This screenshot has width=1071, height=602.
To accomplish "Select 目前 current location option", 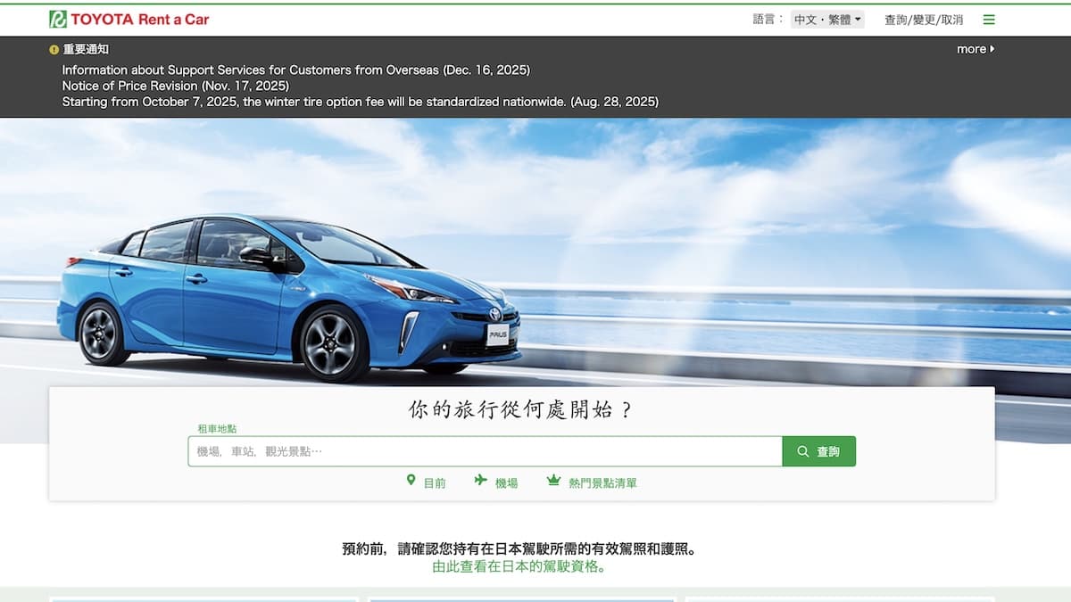I will point(427,482).
